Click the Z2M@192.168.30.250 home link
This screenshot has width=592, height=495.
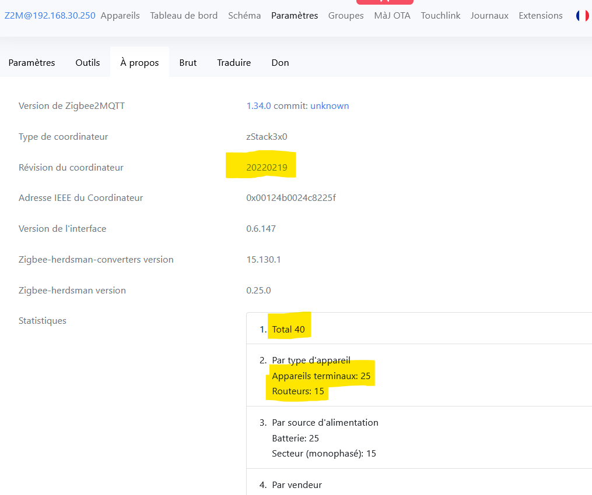coord(50,16)
